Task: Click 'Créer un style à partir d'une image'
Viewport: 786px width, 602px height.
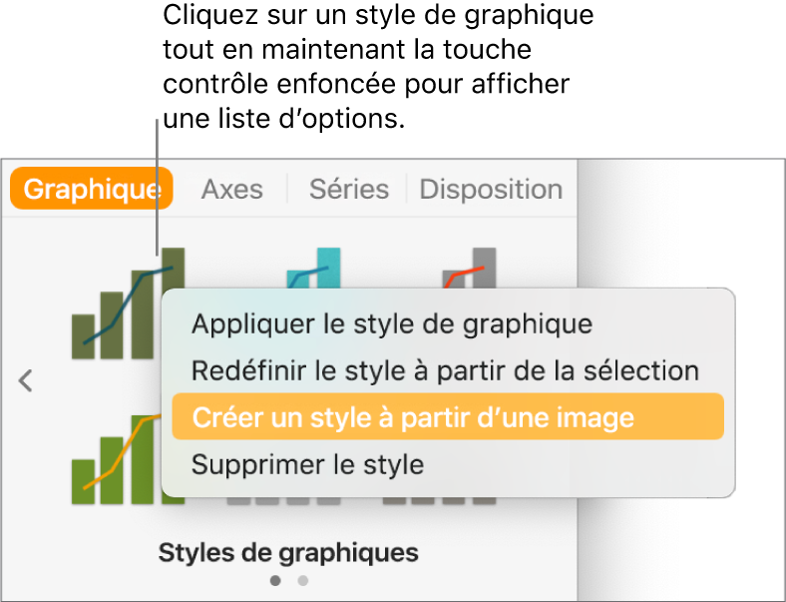Action: click(x=413, y=417)
